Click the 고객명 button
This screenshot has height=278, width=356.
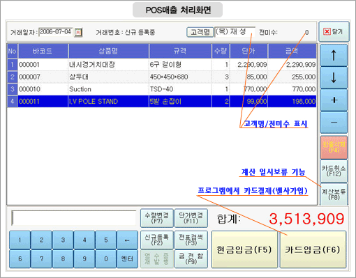[x=200, y=32]
